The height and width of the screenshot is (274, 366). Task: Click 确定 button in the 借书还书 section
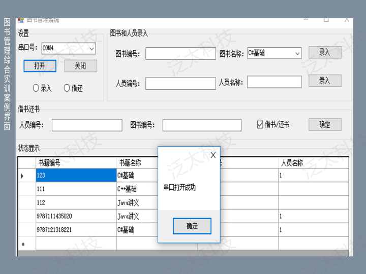click(x=325, y=124)
